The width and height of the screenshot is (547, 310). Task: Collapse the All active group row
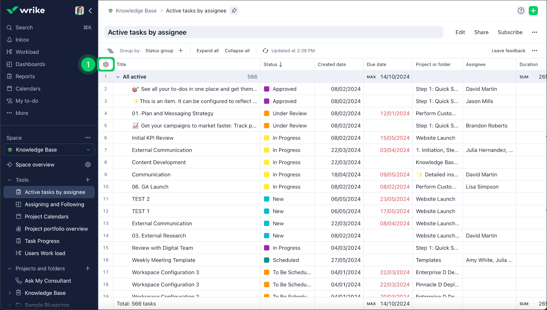(x=118, y=77)
